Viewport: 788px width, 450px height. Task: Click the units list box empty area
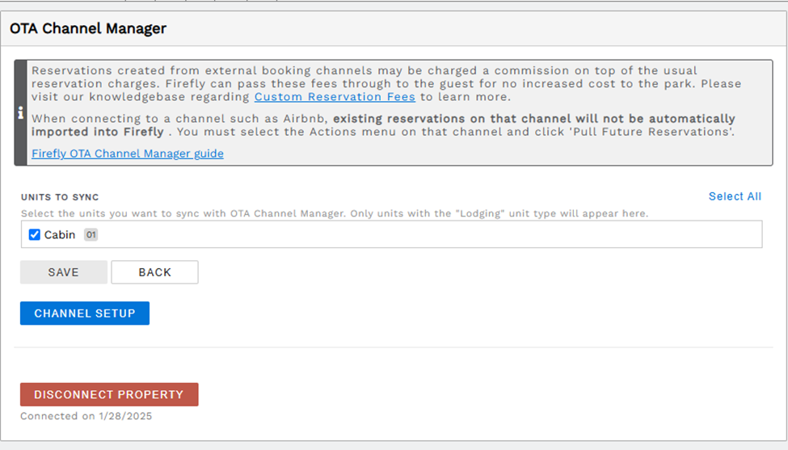point(428,234)
